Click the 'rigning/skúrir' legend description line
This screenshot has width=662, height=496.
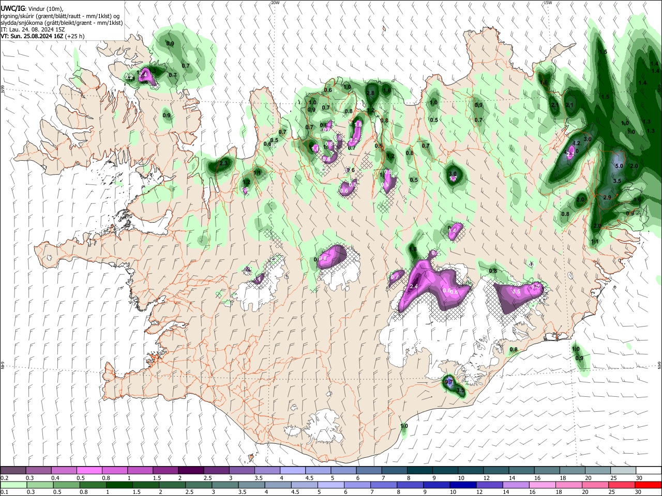(x=61, y=16)
